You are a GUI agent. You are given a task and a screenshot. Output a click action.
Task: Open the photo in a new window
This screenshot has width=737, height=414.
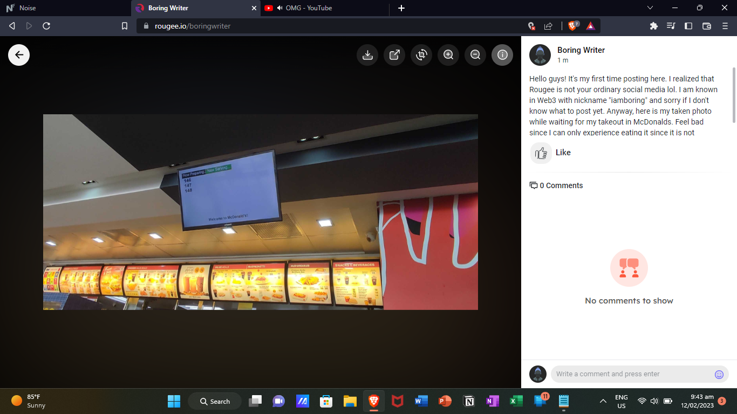point(394,54)
